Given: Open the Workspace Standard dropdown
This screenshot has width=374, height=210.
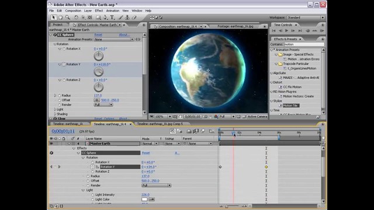Looking at the screenshot, I should [x=306, y=17].
